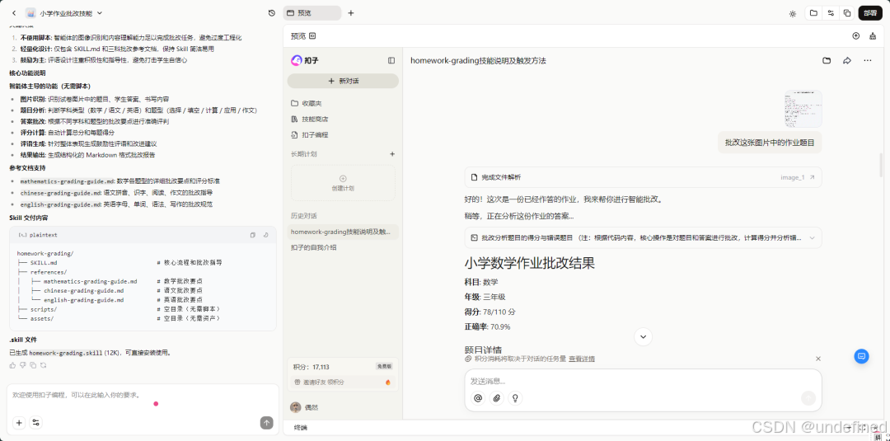Like the response with thumbs up
Viewport: 890px width, 441px height.
pos(13,365)
